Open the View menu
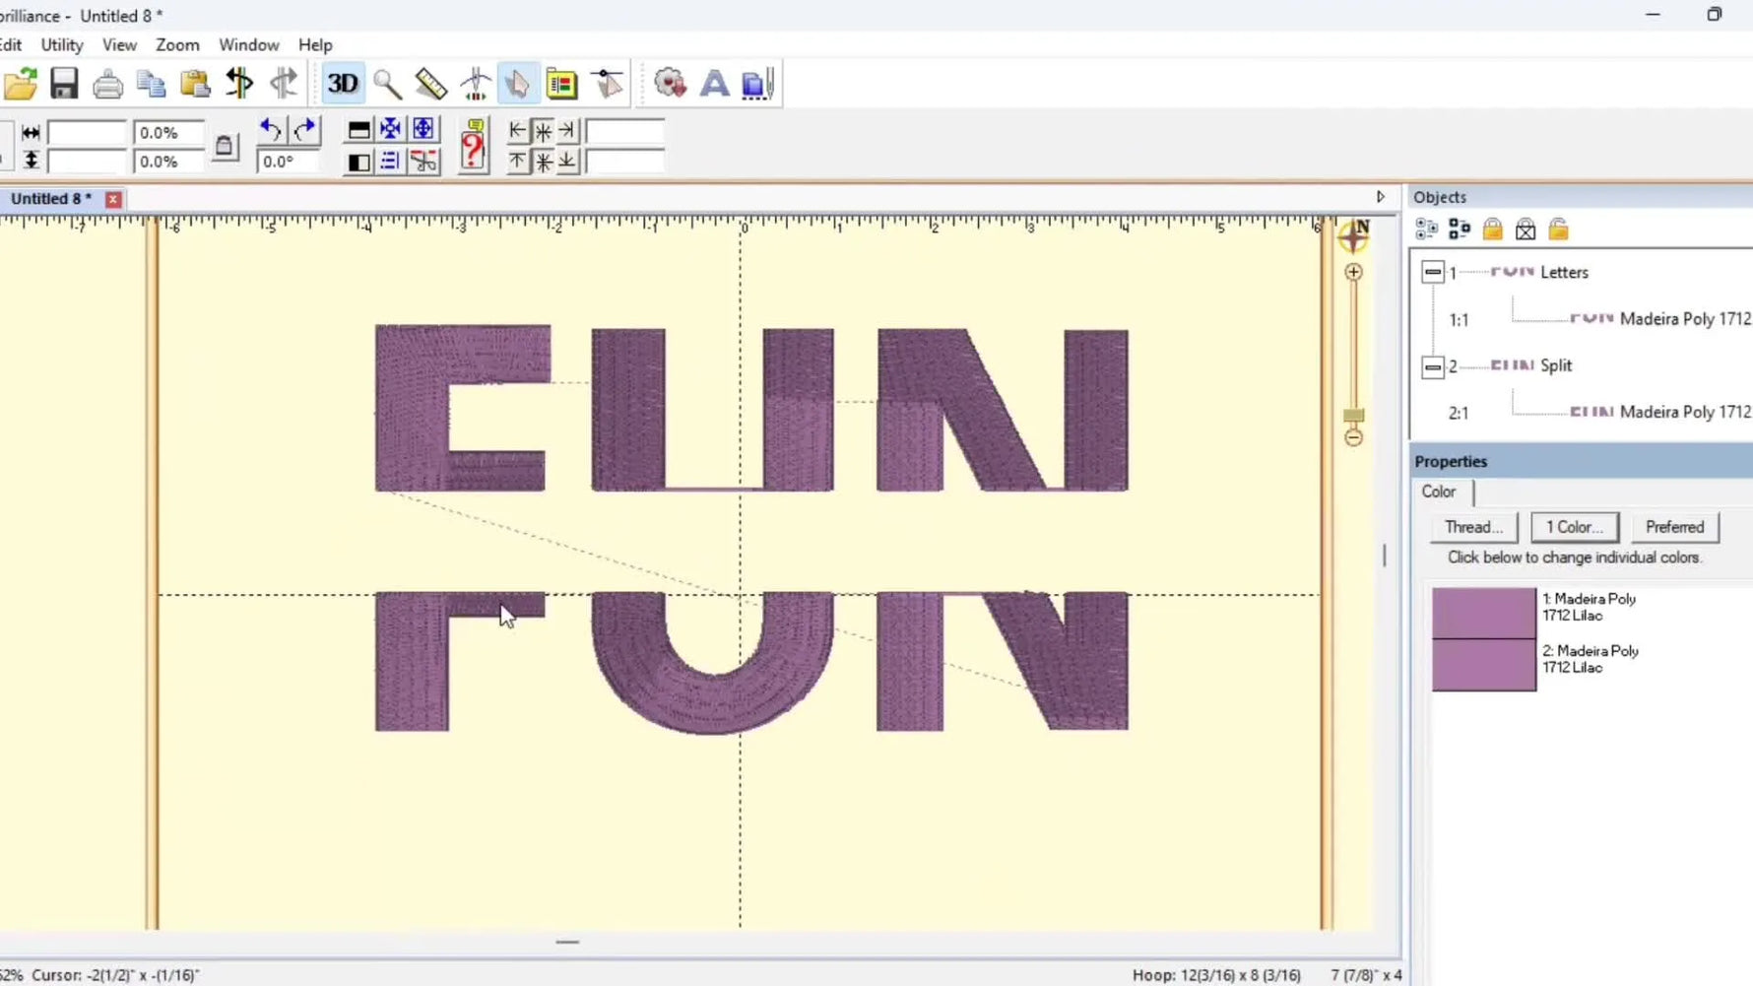Image resolution: width=1753 pixels, height=986 pixels. point(119,45)
